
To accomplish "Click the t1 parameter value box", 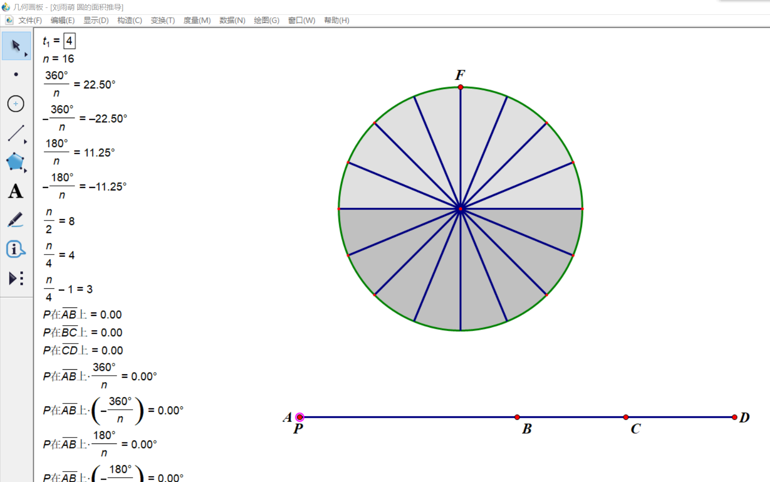I will click(x=69, y=41).
